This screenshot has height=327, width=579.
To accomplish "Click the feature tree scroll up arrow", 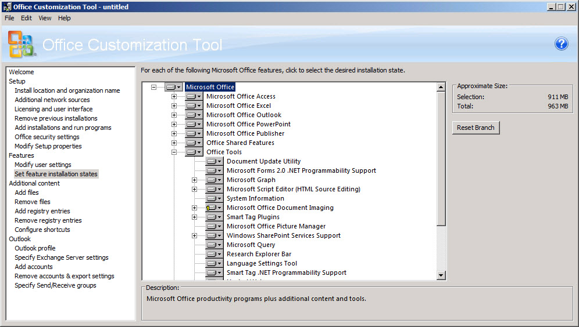I will coord(441,88).
